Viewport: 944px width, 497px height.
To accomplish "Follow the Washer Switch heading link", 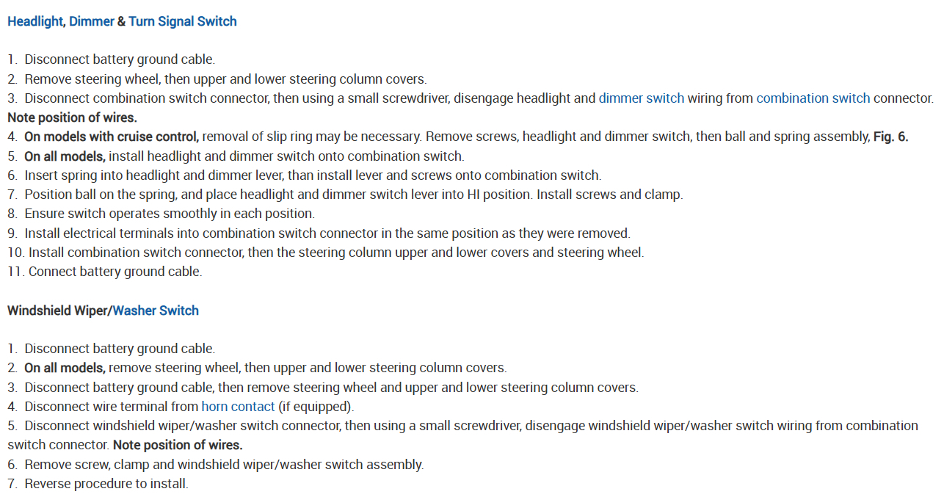I will pyautogui.click(x=156, y=311).
